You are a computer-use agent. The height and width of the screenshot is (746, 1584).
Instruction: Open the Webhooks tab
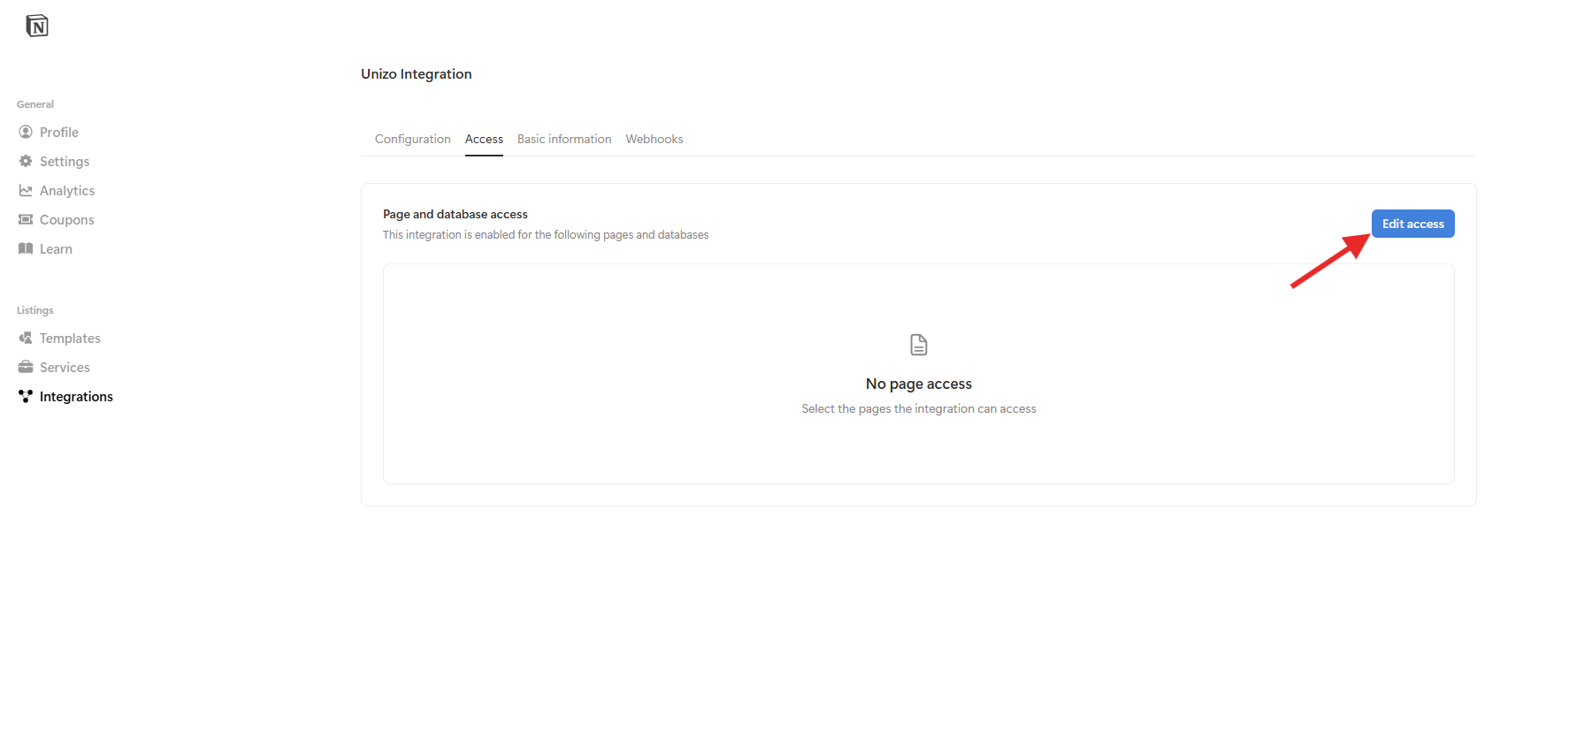click(654, 139)
